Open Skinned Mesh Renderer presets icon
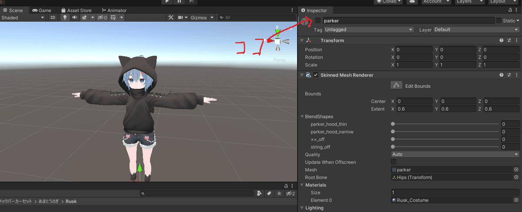 [509, 75]
